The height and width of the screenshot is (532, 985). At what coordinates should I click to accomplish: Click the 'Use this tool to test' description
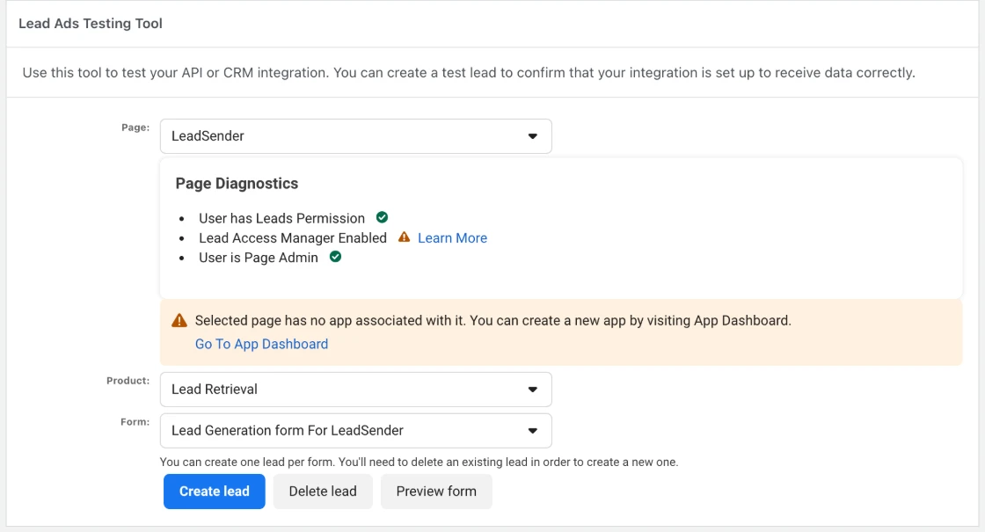coord(469,73)
